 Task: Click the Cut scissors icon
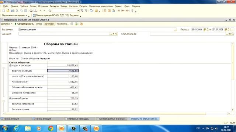[17, 11]
